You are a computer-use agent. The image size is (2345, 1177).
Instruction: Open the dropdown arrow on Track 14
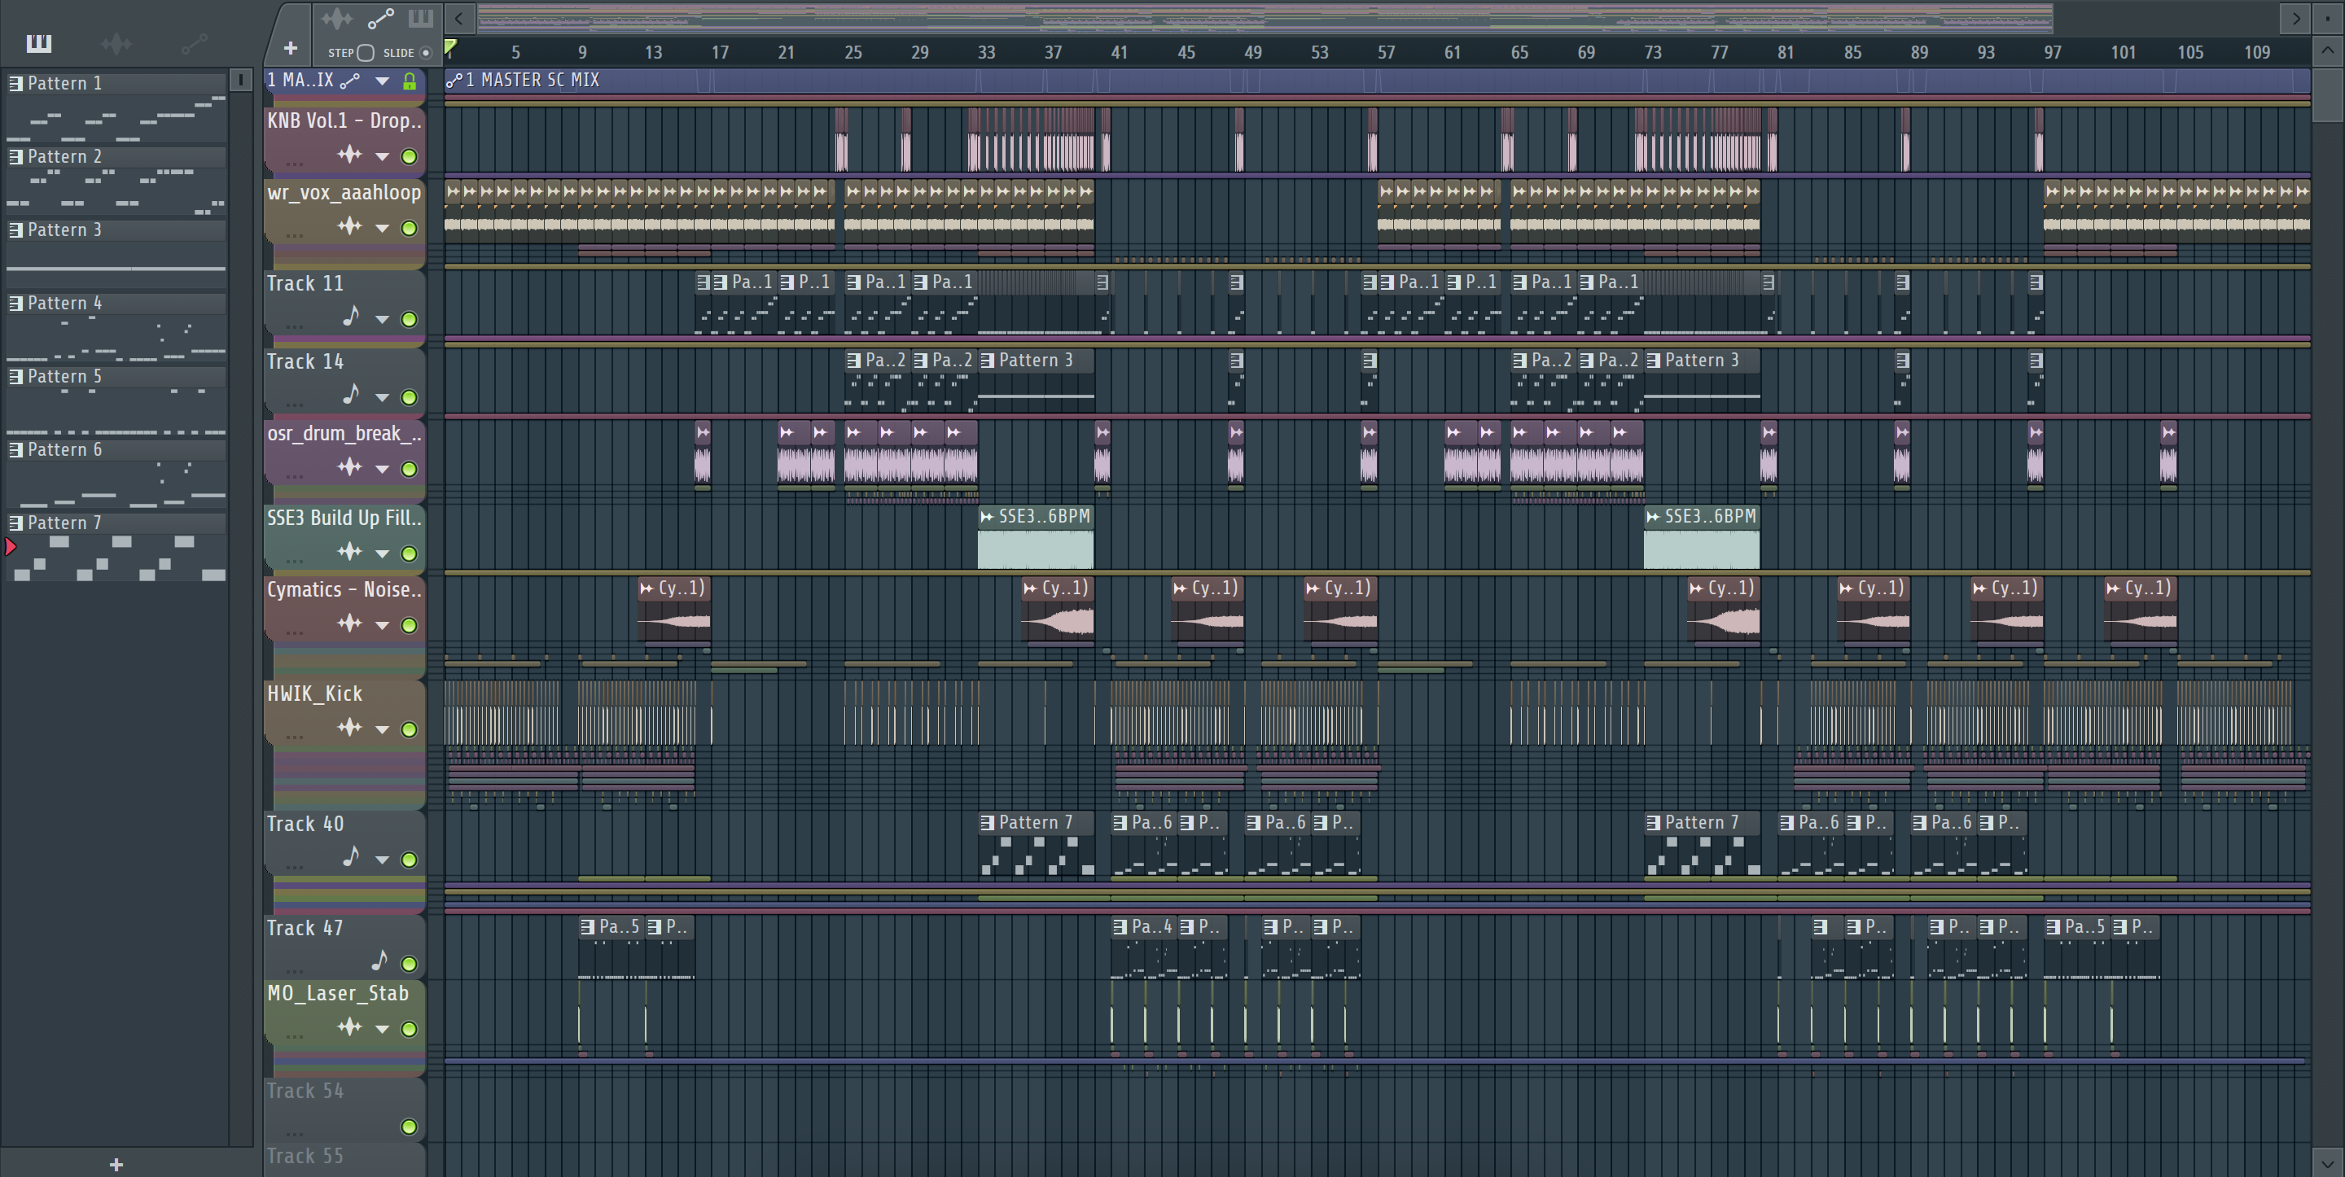point(383,398)
